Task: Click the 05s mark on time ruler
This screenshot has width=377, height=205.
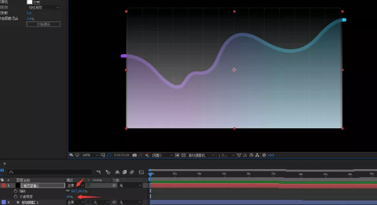Action: point(175,174)
